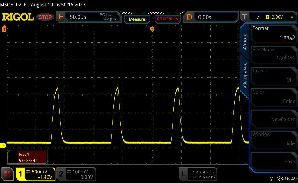Screen dimensions: 298x183
Task: Click the File Name RigolDS4 field
Action: point(274,55)
